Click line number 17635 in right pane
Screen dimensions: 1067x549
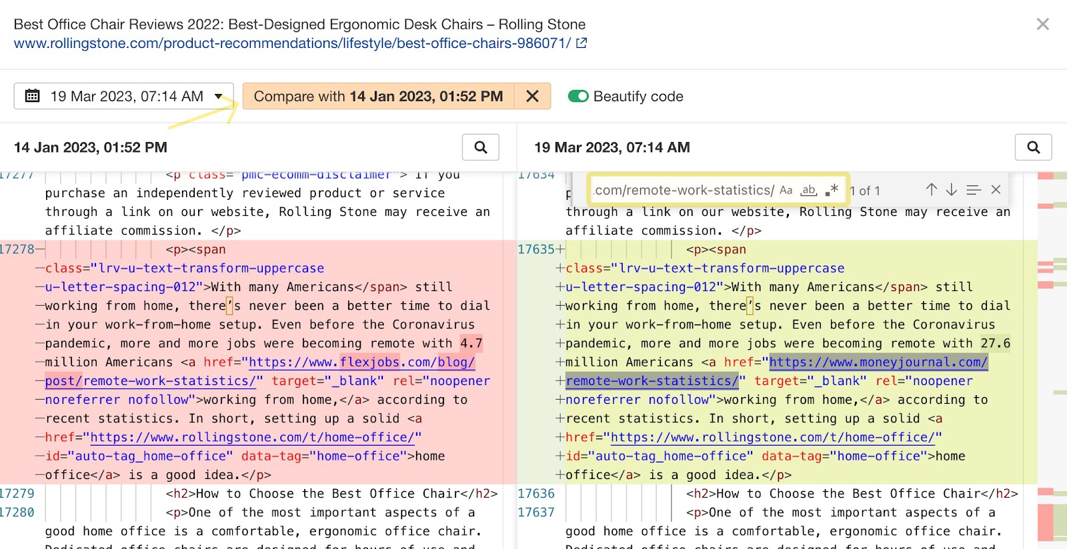coord(536,249)
